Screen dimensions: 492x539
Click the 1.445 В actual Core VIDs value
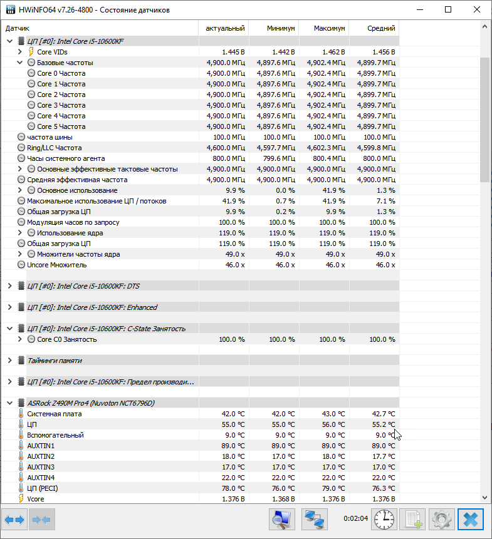[x=233, y=52]
